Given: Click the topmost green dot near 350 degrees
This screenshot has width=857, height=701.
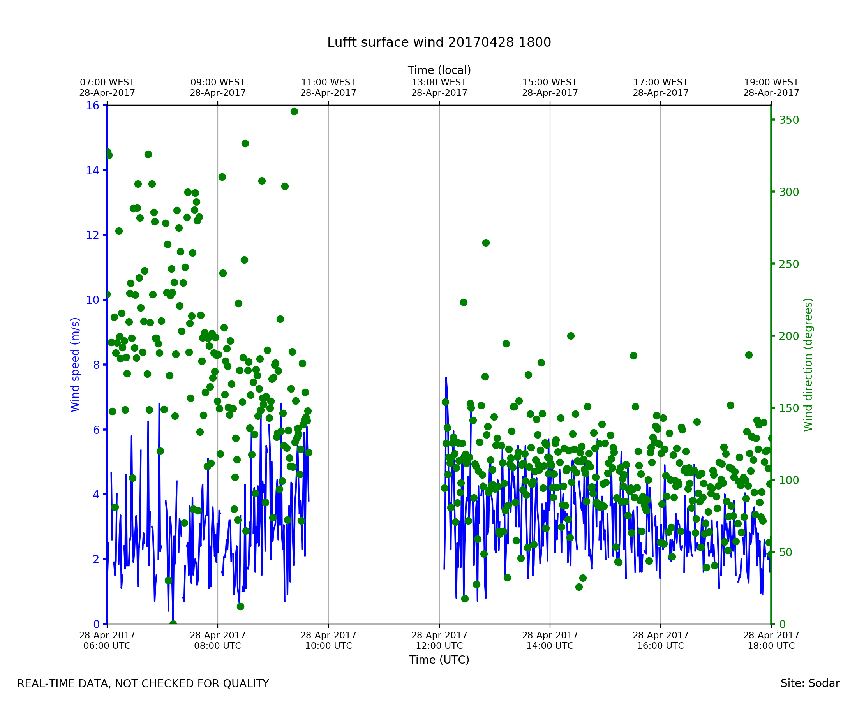Looking at the screenshot, I should pyautogui.click(x=294, y=111).
